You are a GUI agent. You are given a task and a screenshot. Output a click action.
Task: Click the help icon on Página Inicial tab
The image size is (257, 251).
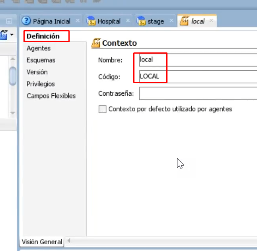pos(26,21)
